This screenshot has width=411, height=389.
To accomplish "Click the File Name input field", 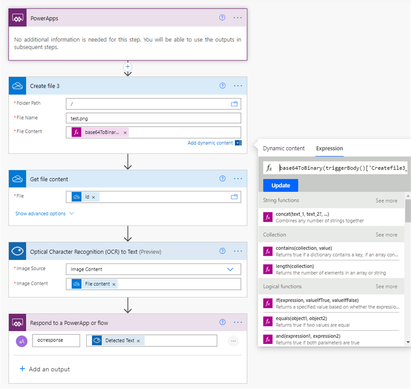I will point(153,118).
